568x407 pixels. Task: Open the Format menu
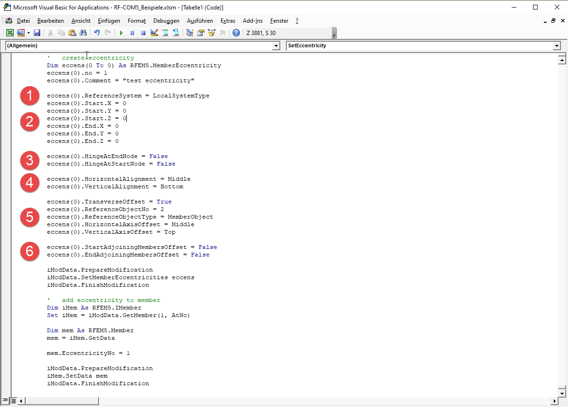click(137, 21)
